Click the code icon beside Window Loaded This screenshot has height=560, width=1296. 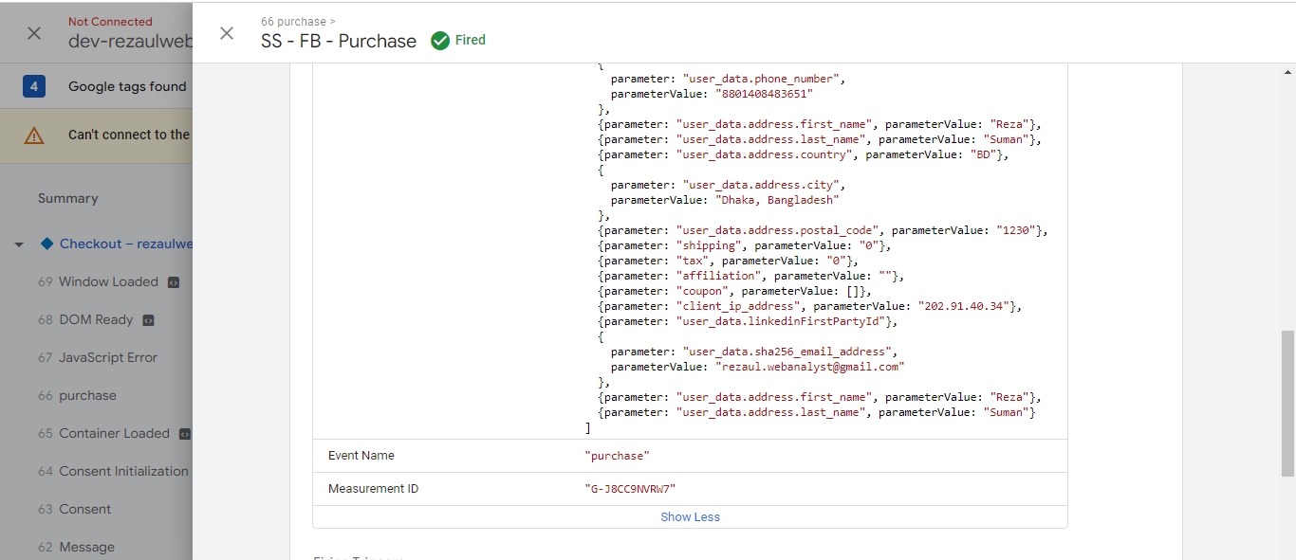pyautogui.click(x=174, y=282)
